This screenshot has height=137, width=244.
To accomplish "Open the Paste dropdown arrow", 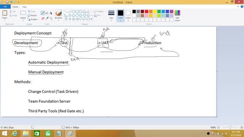I will [5, 20].
